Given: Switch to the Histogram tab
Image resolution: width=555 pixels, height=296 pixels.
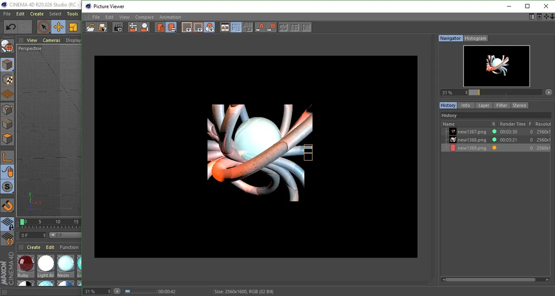Looking at the screenshot, I should tap(476, 38).
